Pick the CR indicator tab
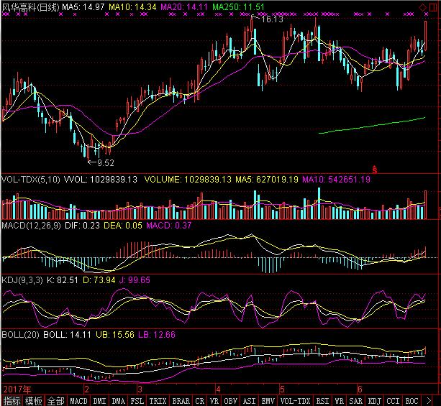The height and width of the screenshot is (406, 441). (200, 401)
